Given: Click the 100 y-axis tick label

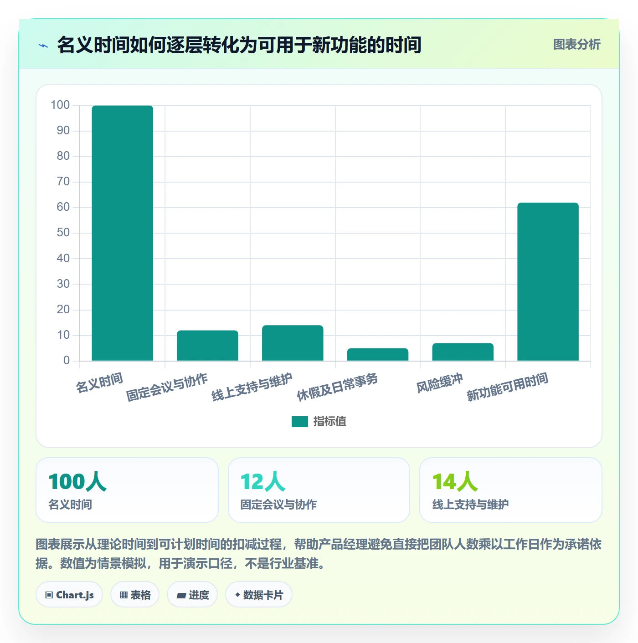Looking at the screenshot, I should [x=60, y=105].
